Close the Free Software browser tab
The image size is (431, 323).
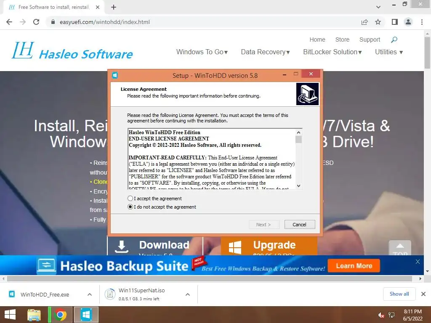point(98,7)
